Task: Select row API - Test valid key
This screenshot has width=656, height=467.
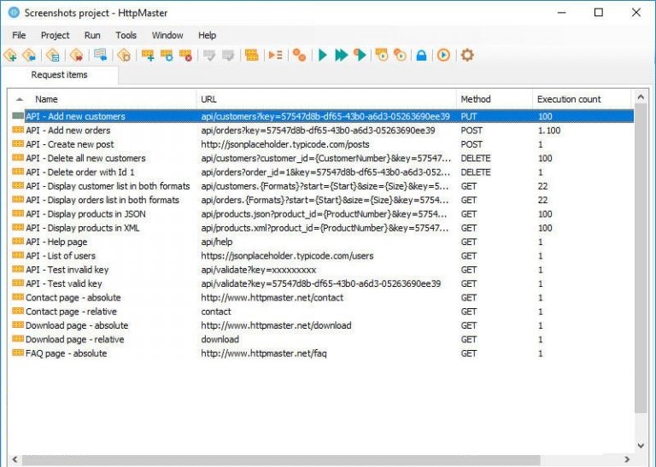Action: [322, 283]
